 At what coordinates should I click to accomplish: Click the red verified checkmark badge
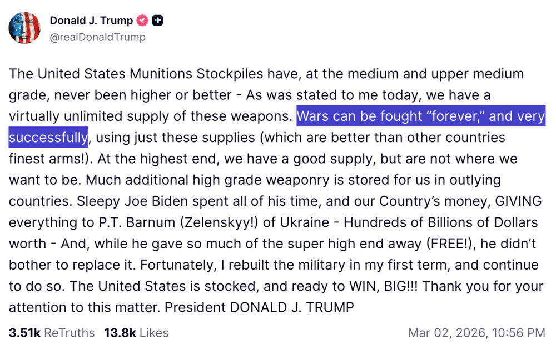point(143,21)
